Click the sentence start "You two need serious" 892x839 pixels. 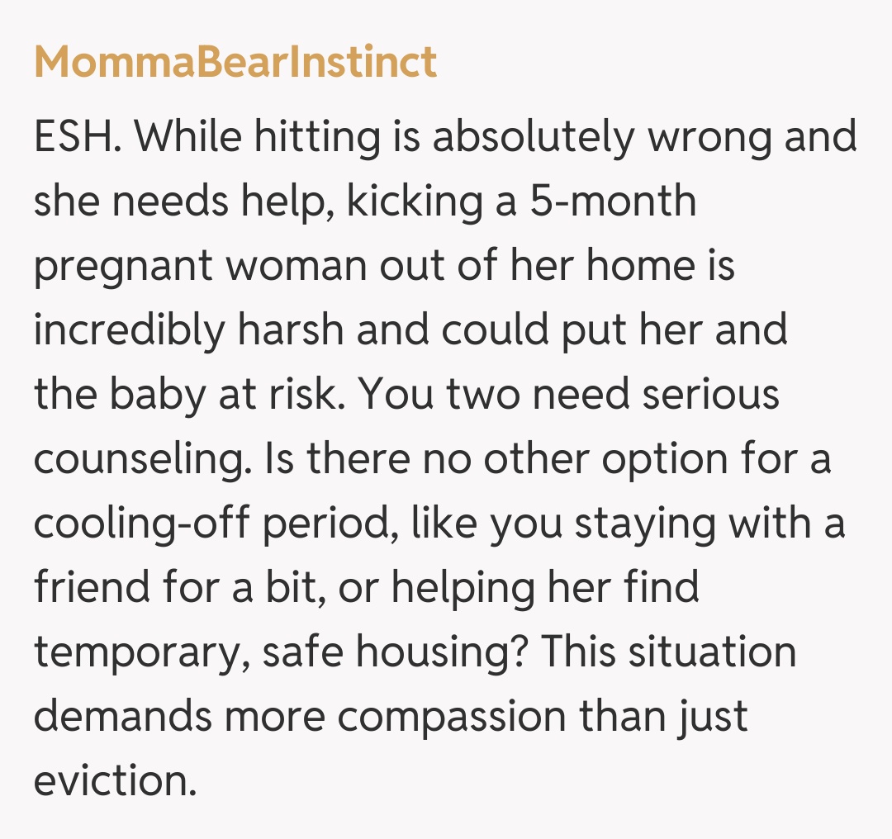[x=570, y=395]
